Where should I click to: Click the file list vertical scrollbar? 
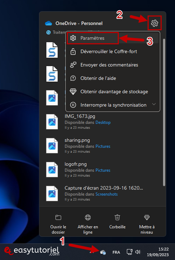tap(164, 112)
